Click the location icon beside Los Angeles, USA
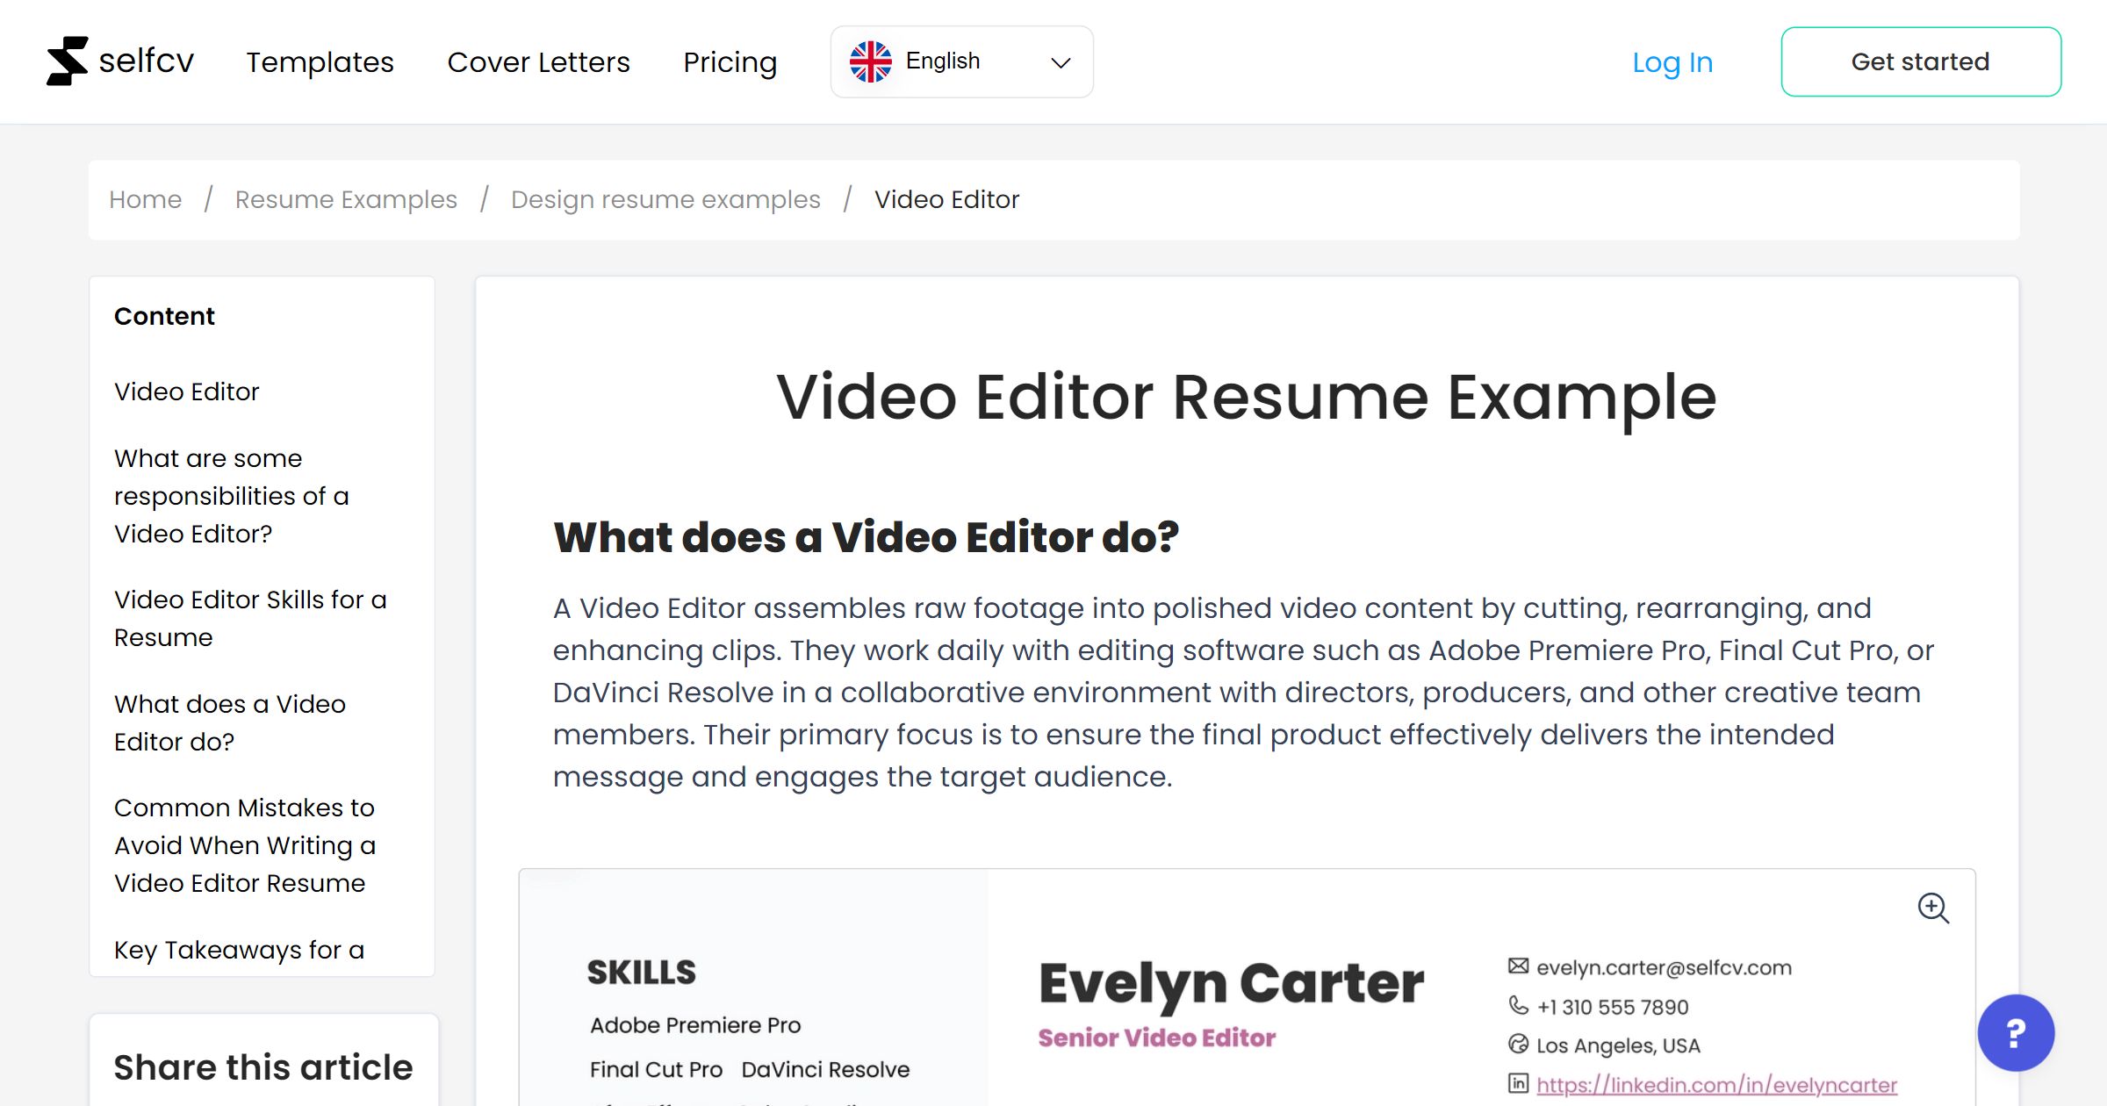The width and height of the screenshot is (2107, 1106). pyautogui.click(x=1518, y=1044)
